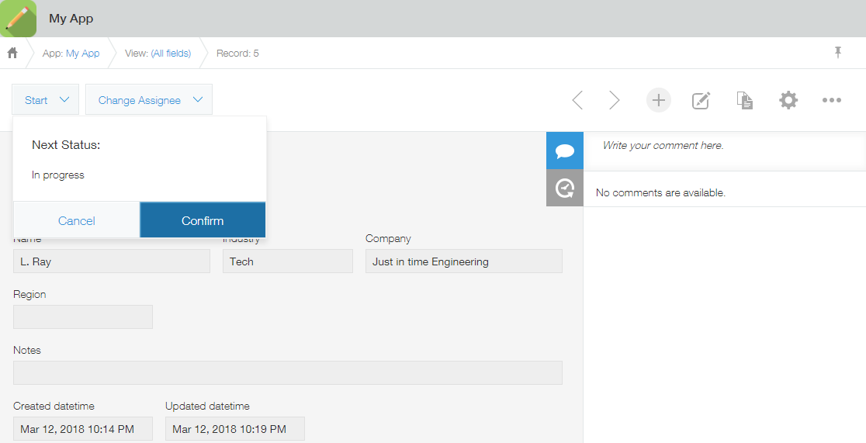Add a new record with plus icon
The height and width of the screenshot is (443, 866).
658,100
